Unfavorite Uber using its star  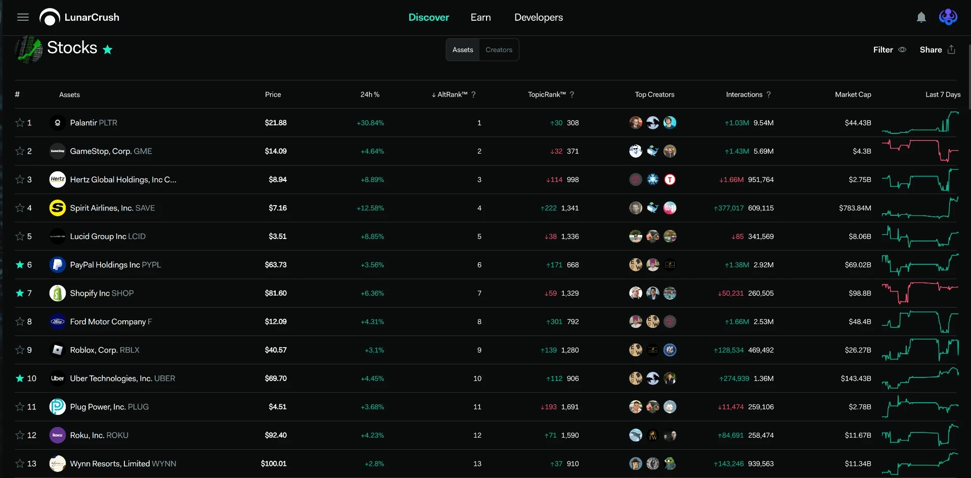click(20, 378)
